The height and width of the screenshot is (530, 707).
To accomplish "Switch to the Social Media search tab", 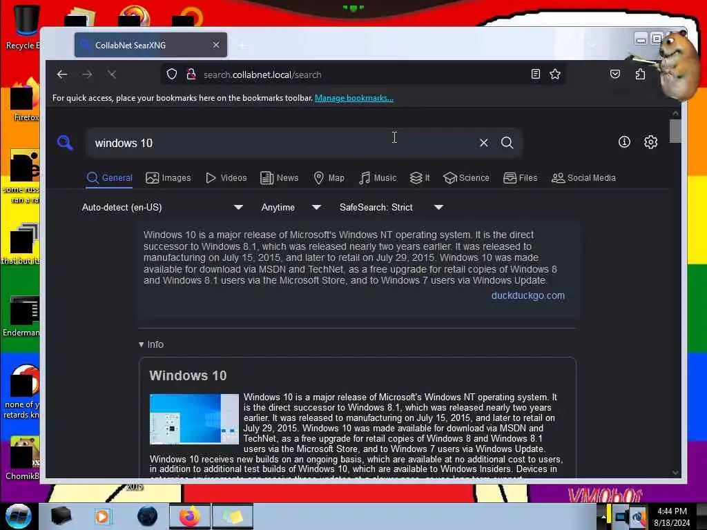I will pyautogui.click(x=583, y=178).
